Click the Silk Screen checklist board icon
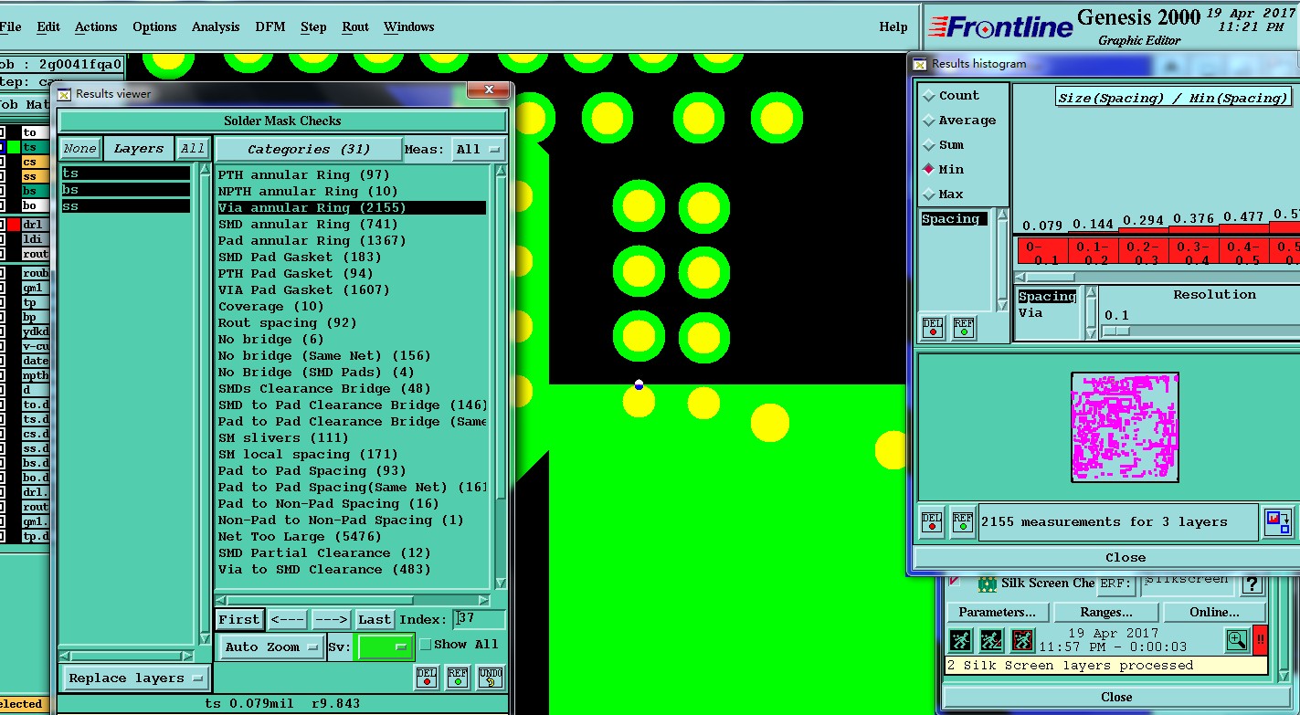Viewport: 1300px width, 715px height. [x=987, y=584]
